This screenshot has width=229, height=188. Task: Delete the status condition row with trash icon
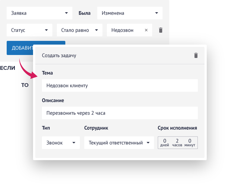click(161, 30)
